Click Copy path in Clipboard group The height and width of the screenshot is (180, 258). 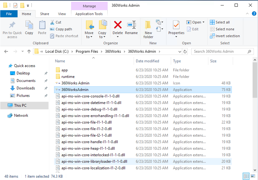pos(61,29)
